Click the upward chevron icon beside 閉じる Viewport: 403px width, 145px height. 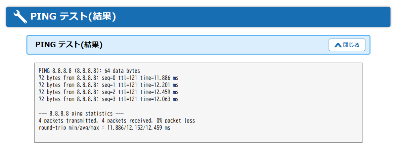click(338, 45)
